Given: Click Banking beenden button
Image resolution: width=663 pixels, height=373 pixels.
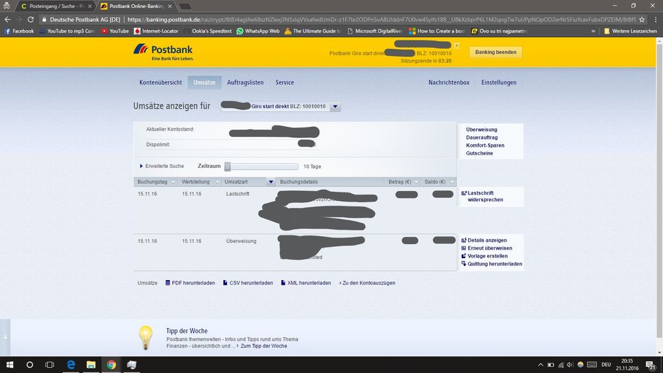Looking at the screenshot, I should (x=496, y=52).
